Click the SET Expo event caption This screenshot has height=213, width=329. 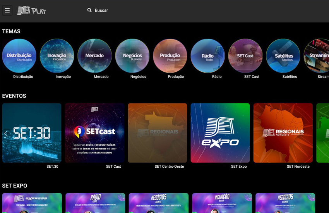pyautogui.click(x=239, y=167)
